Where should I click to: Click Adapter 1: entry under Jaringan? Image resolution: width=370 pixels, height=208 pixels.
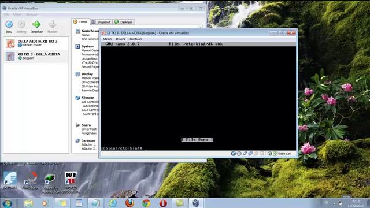[x=88, y=144]
